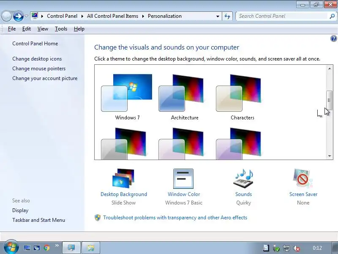Click the Show desktop strip at taskbar end
338x254 pixels.
coord(335,248)
